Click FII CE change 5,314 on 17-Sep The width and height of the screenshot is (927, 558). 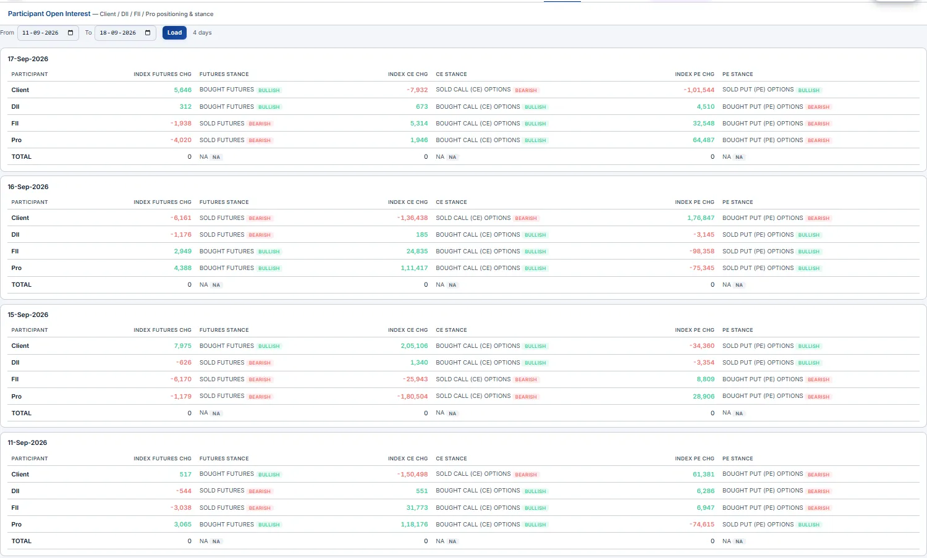coord(419,124)
